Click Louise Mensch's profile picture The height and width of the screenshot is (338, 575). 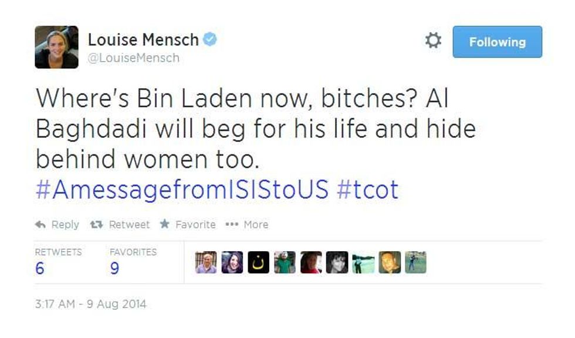(57, 48)
